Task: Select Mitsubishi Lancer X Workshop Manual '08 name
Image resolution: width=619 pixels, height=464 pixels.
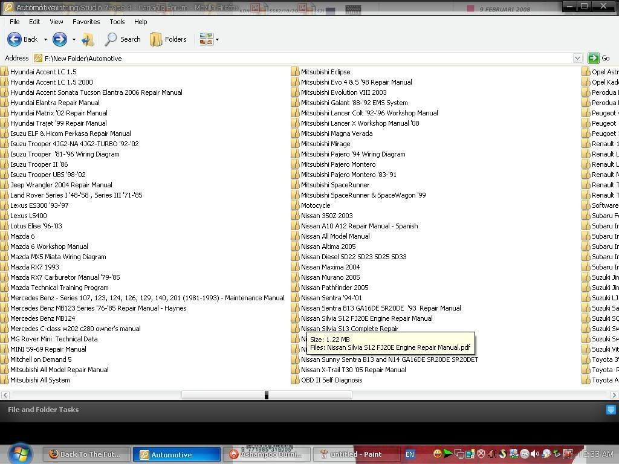Action: (360, 123)
